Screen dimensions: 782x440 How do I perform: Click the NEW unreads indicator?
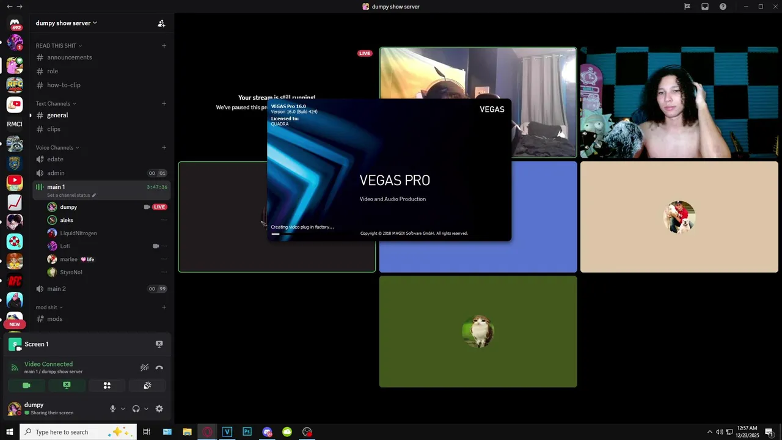coord(15,324)
